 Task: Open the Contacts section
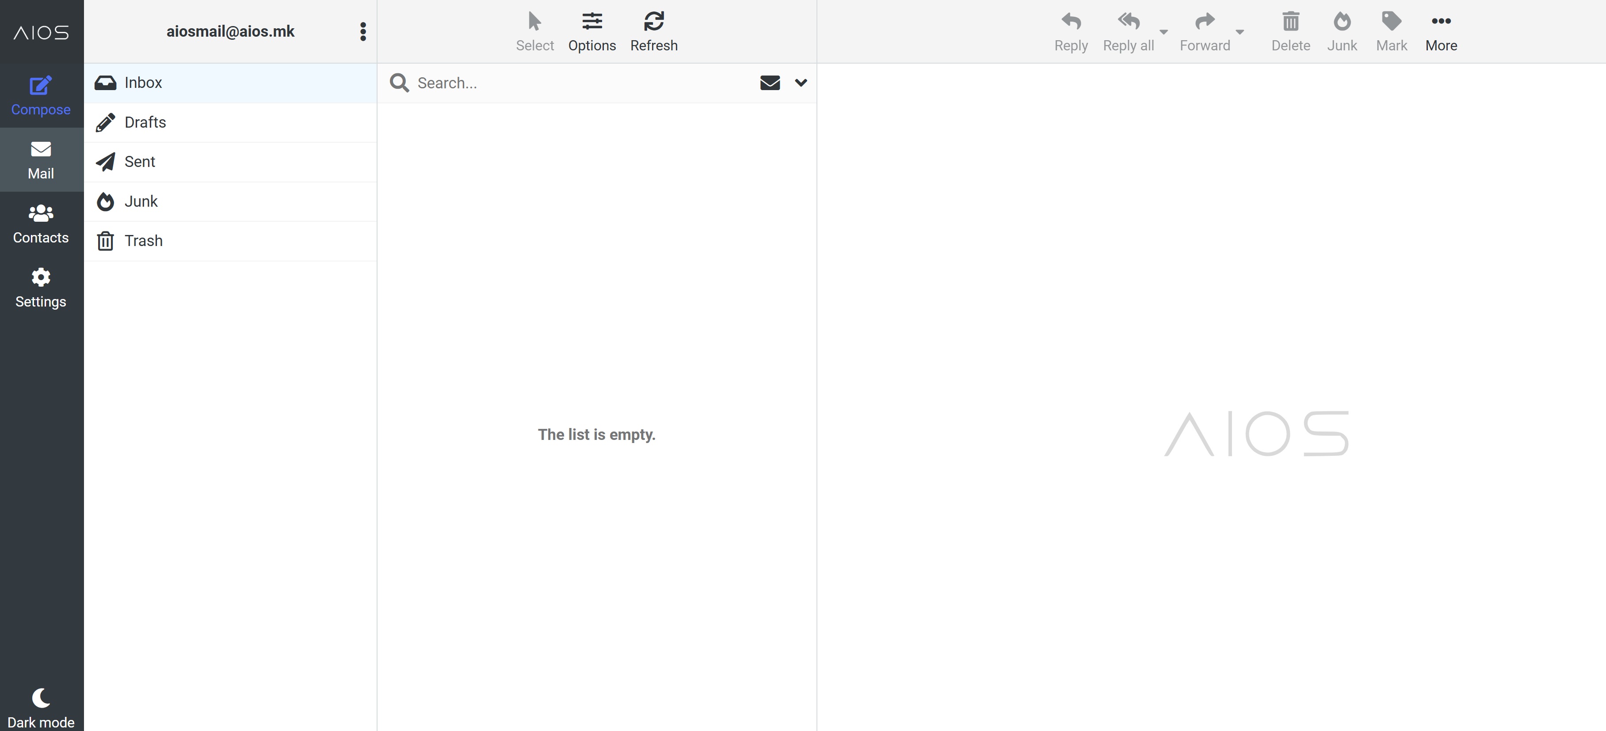tap(41, 224)
